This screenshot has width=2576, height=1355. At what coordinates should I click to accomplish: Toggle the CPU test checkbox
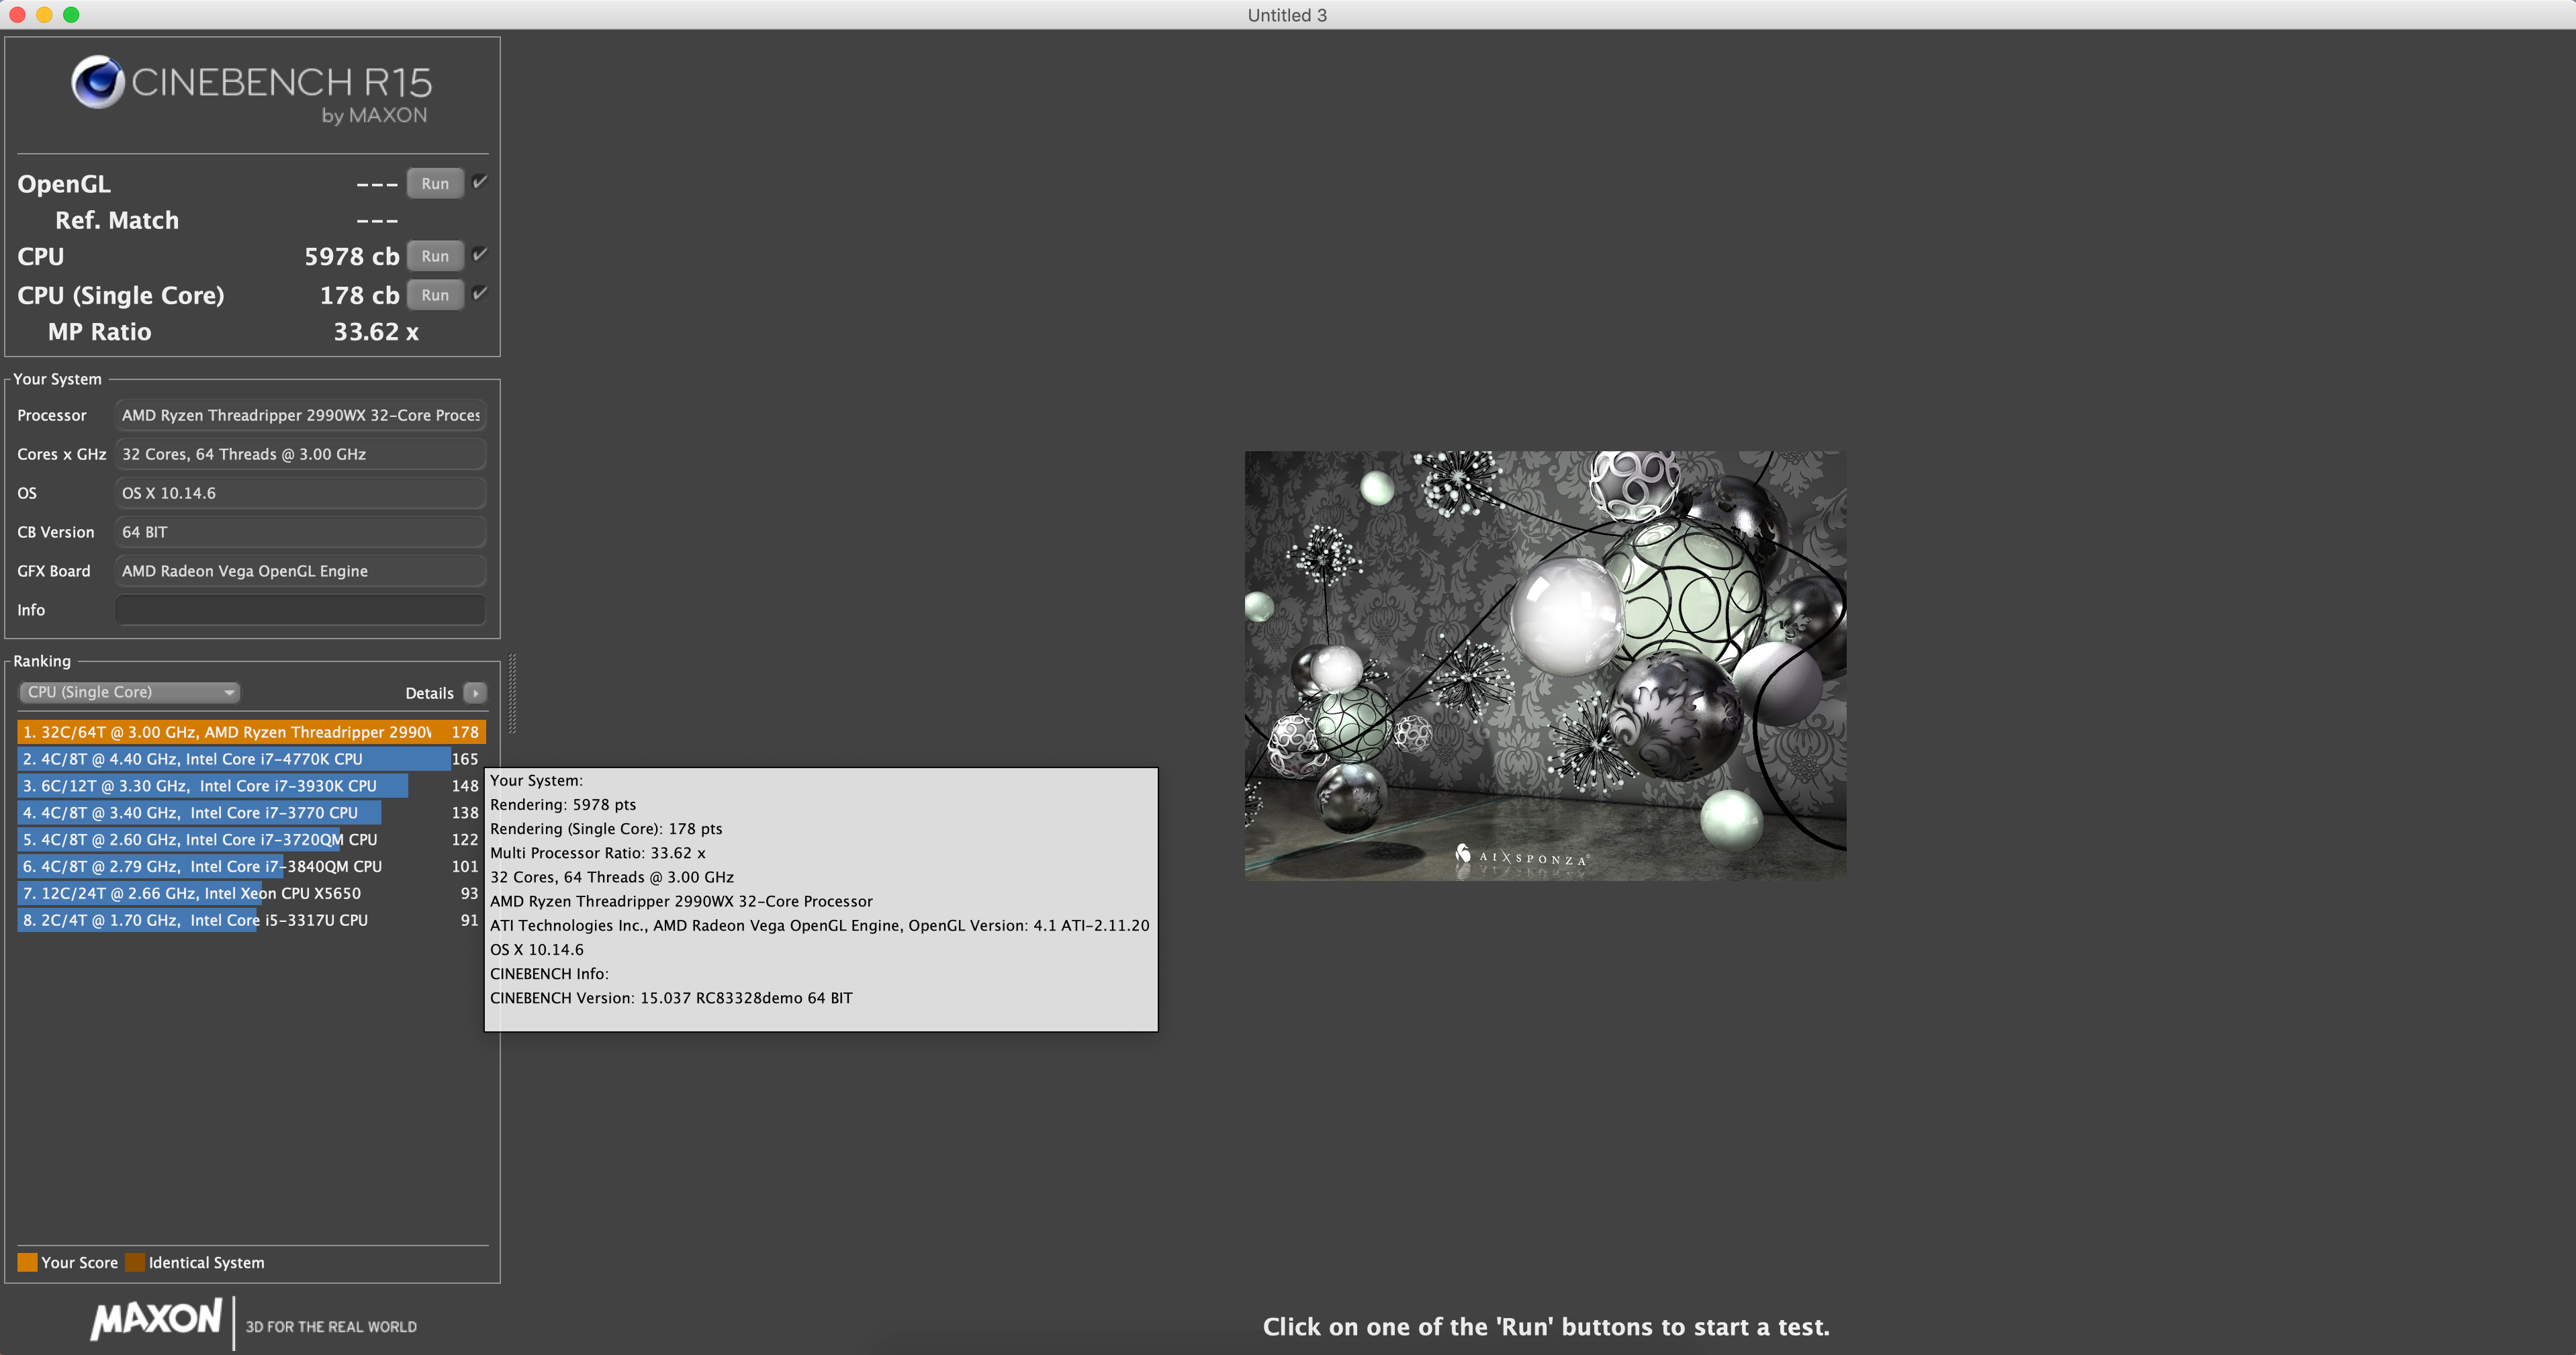coord(480,255)
